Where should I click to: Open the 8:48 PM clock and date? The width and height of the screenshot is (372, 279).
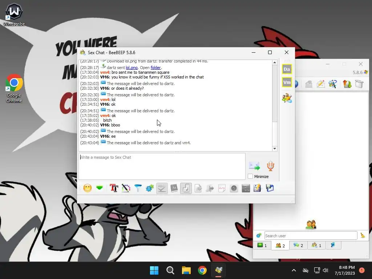click(345, 270)
